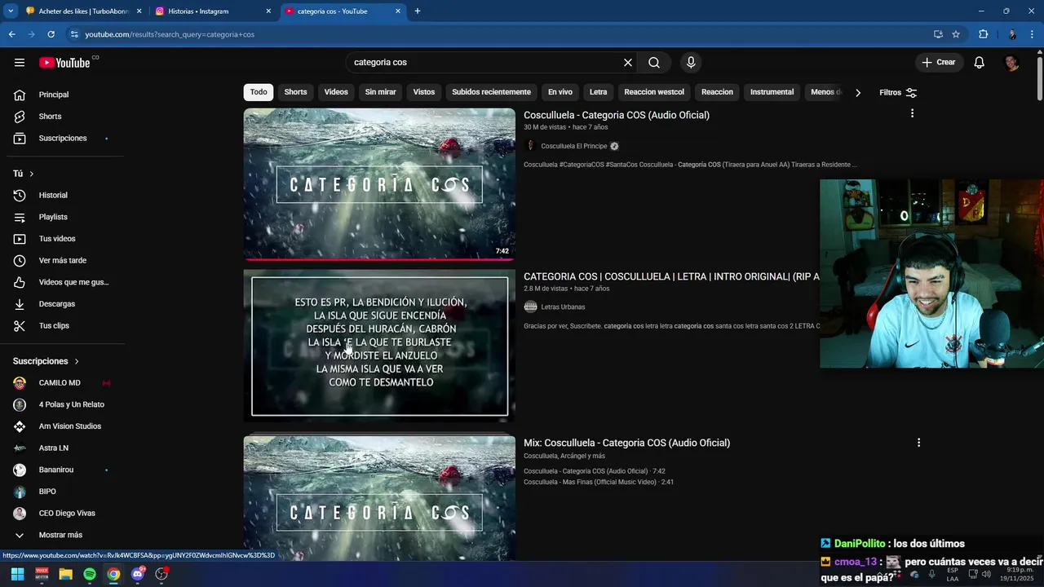
Task: Click the Crear button
Action: (938, 63)
